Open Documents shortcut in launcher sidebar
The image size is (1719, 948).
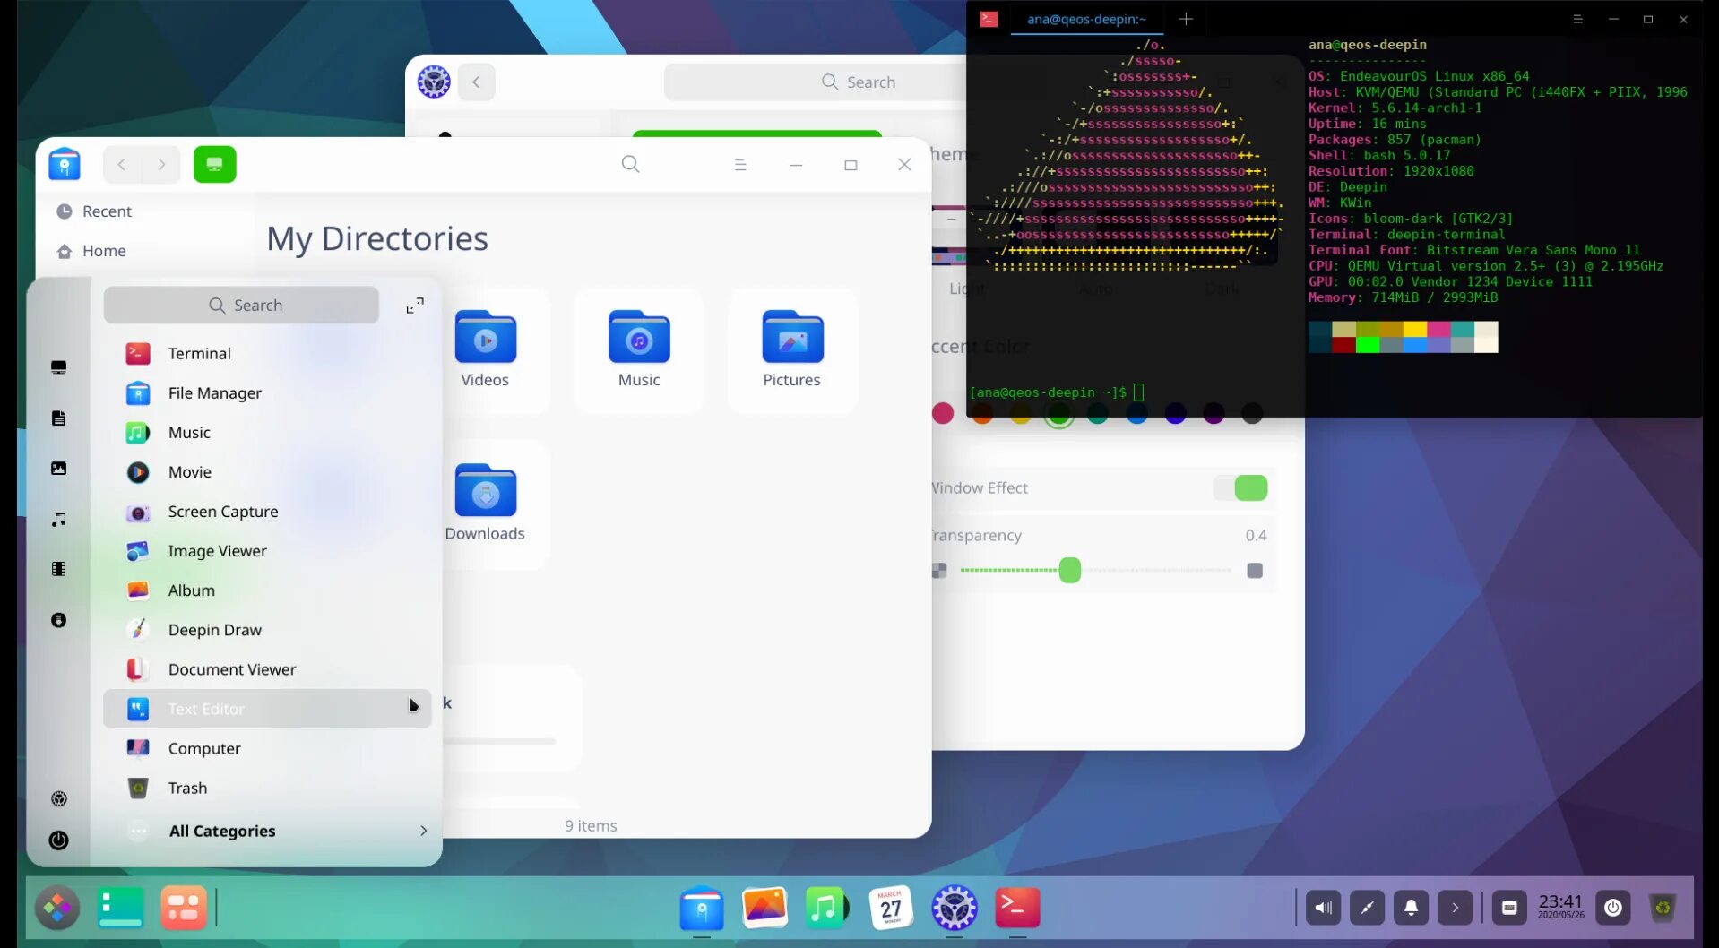pyautogui.click(x=59, y=418)
